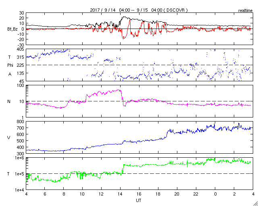
Task: Click the "-30" tick on Bt,Bz panel
Action: [21, 45]
